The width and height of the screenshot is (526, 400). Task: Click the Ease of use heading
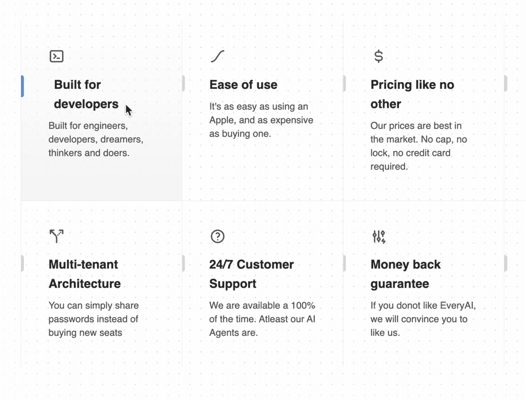243,85
